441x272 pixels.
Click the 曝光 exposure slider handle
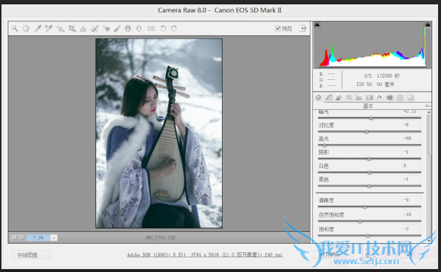click(x=371, y=118)
